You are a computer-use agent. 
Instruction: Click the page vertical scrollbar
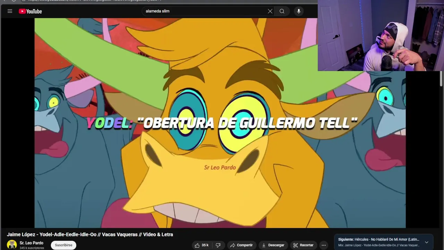tap(441, 79)
